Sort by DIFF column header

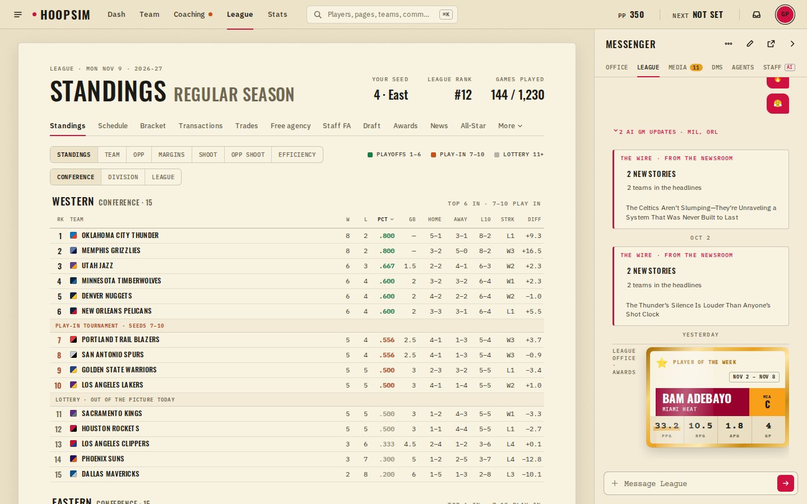coord(534,220)
